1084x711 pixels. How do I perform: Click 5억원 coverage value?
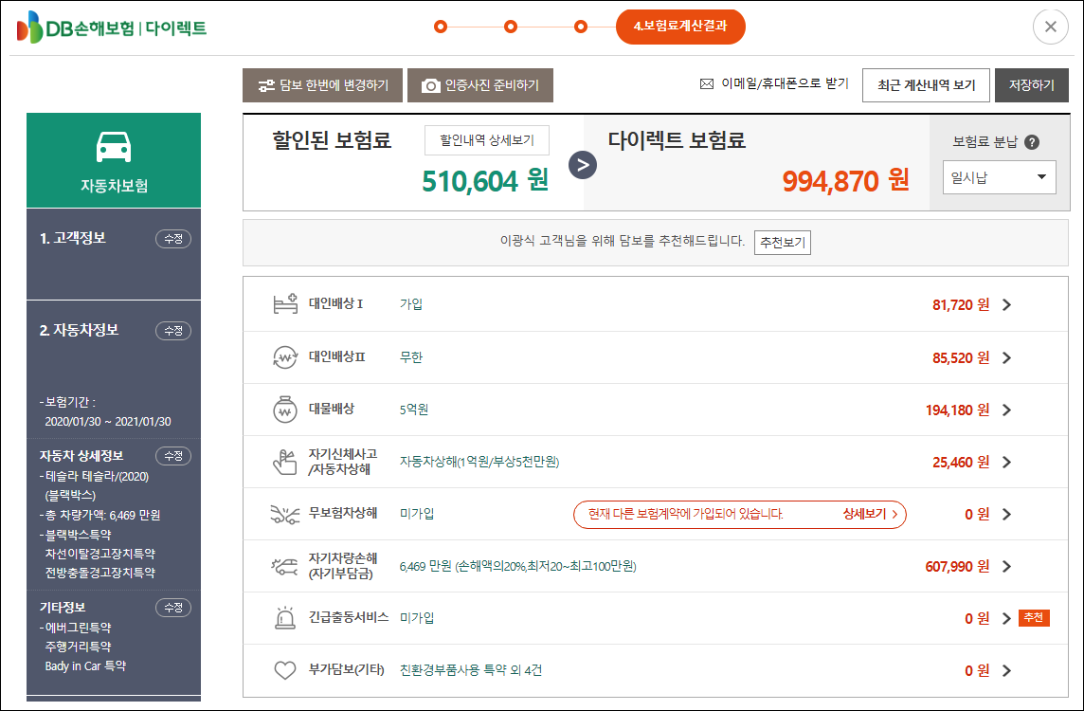(x=413, y=410)
